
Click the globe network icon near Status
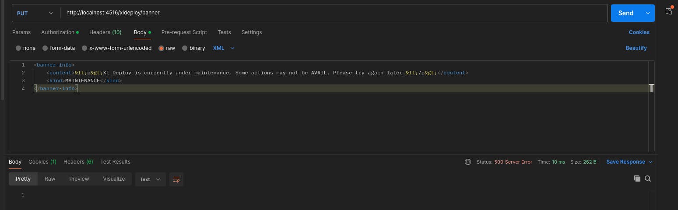(468, 162)
